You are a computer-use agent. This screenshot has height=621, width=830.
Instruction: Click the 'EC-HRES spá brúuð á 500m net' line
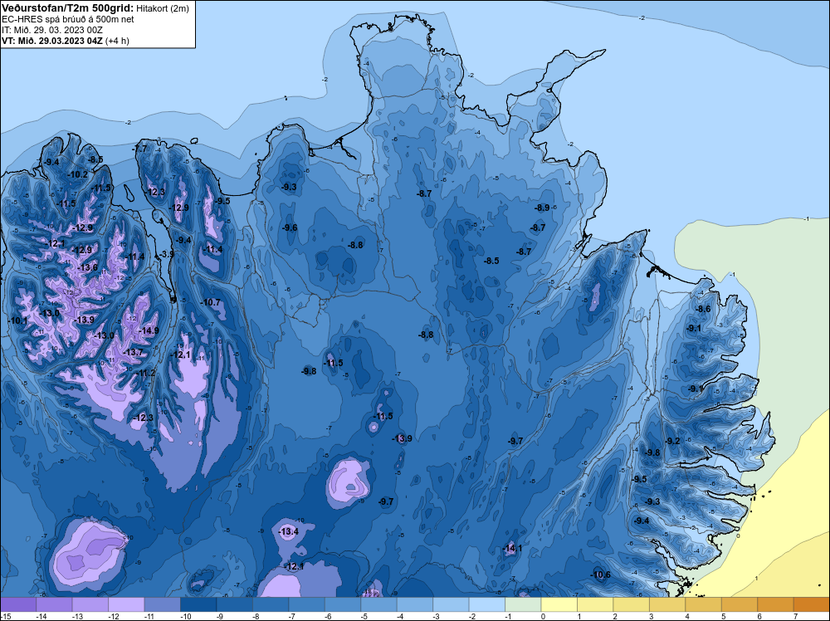click(x=68, y=19)
